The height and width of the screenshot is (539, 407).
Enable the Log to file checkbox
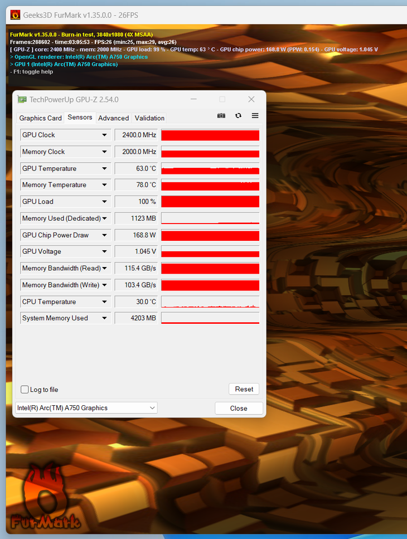click(x=25, y=390)
